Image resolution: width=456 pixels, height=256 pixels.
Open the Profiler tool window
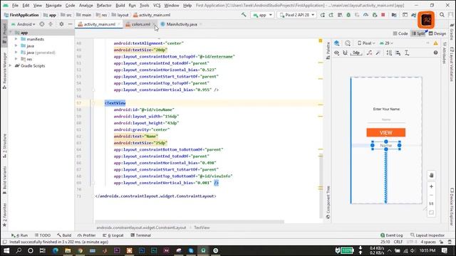pyautogui.click(x=87, y=235)
